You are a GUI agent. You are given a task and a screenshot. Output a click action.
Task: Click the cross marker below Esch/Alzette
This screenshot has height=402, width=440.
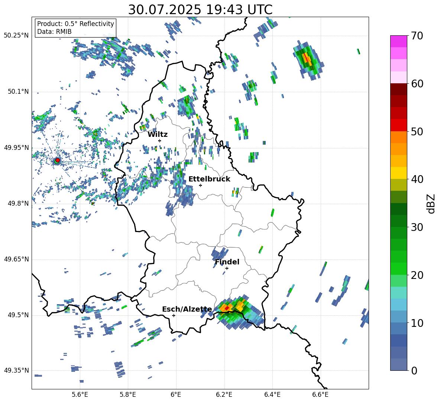click(174, 315)
